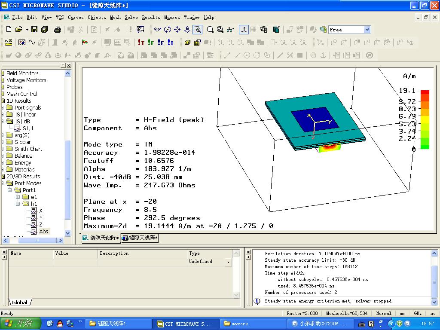
Task: Open the mesh properties icon
Action: tap(198, 43)
